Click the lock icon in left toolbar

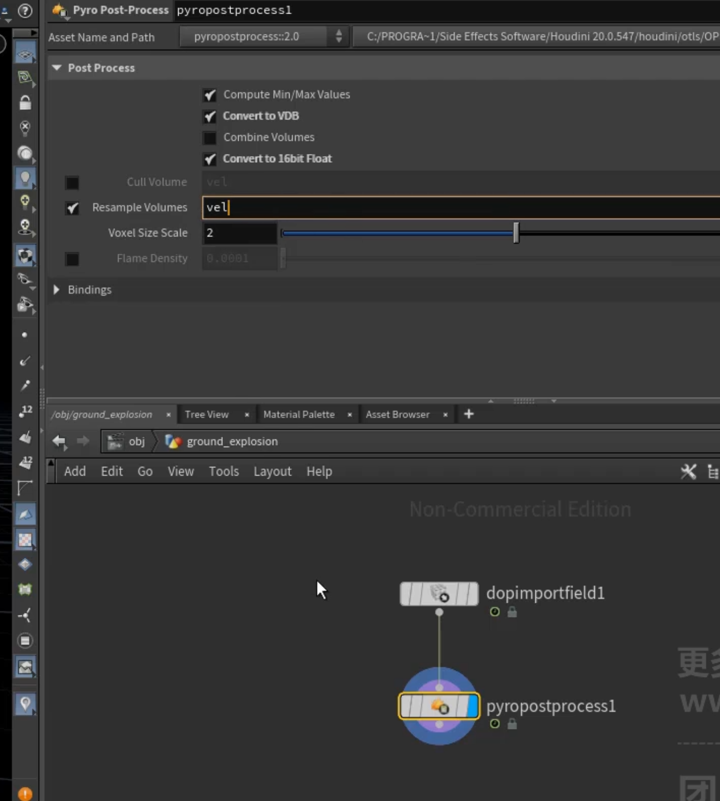(x=25, y=102)
